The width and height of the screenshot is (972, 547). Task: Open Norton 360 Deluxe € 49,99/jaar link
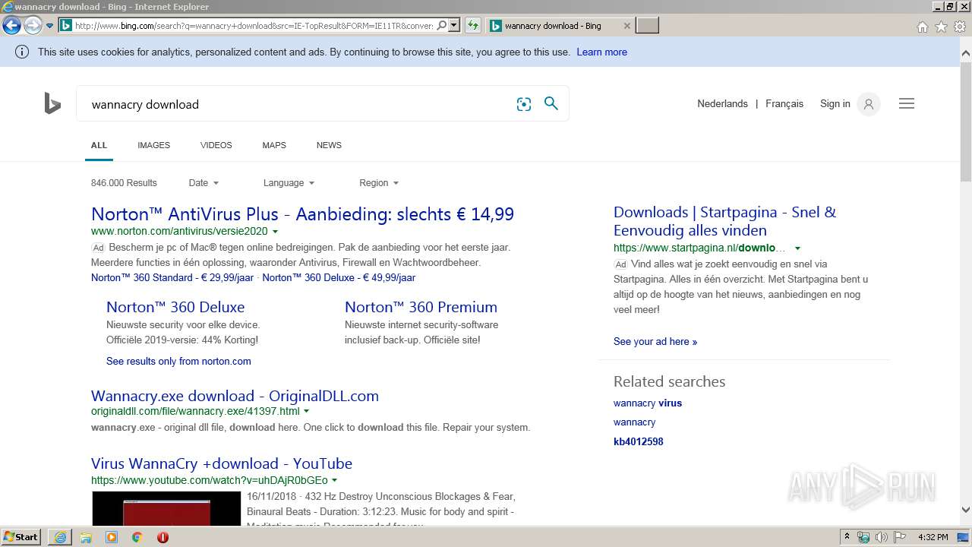point(339,277)
